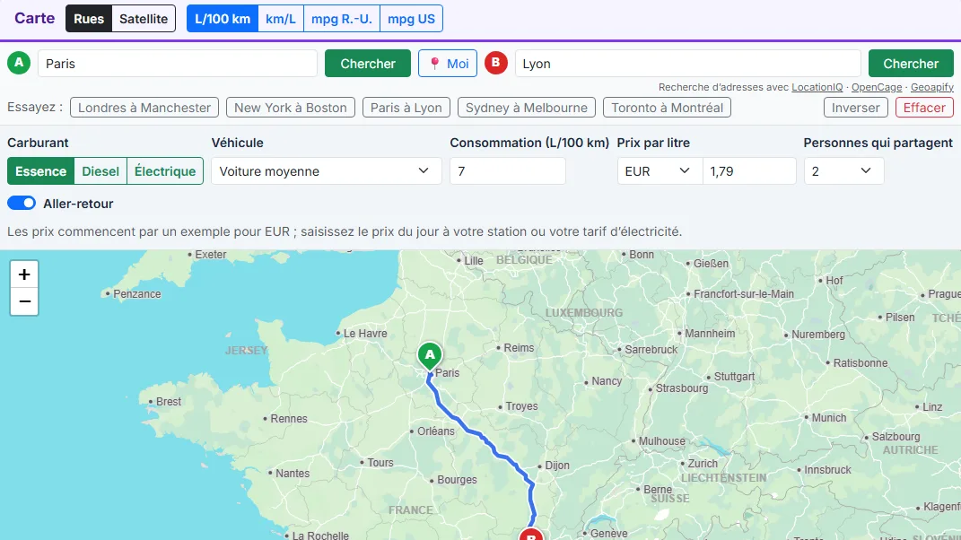Switch map to Satellite view

tap(144, 18)
